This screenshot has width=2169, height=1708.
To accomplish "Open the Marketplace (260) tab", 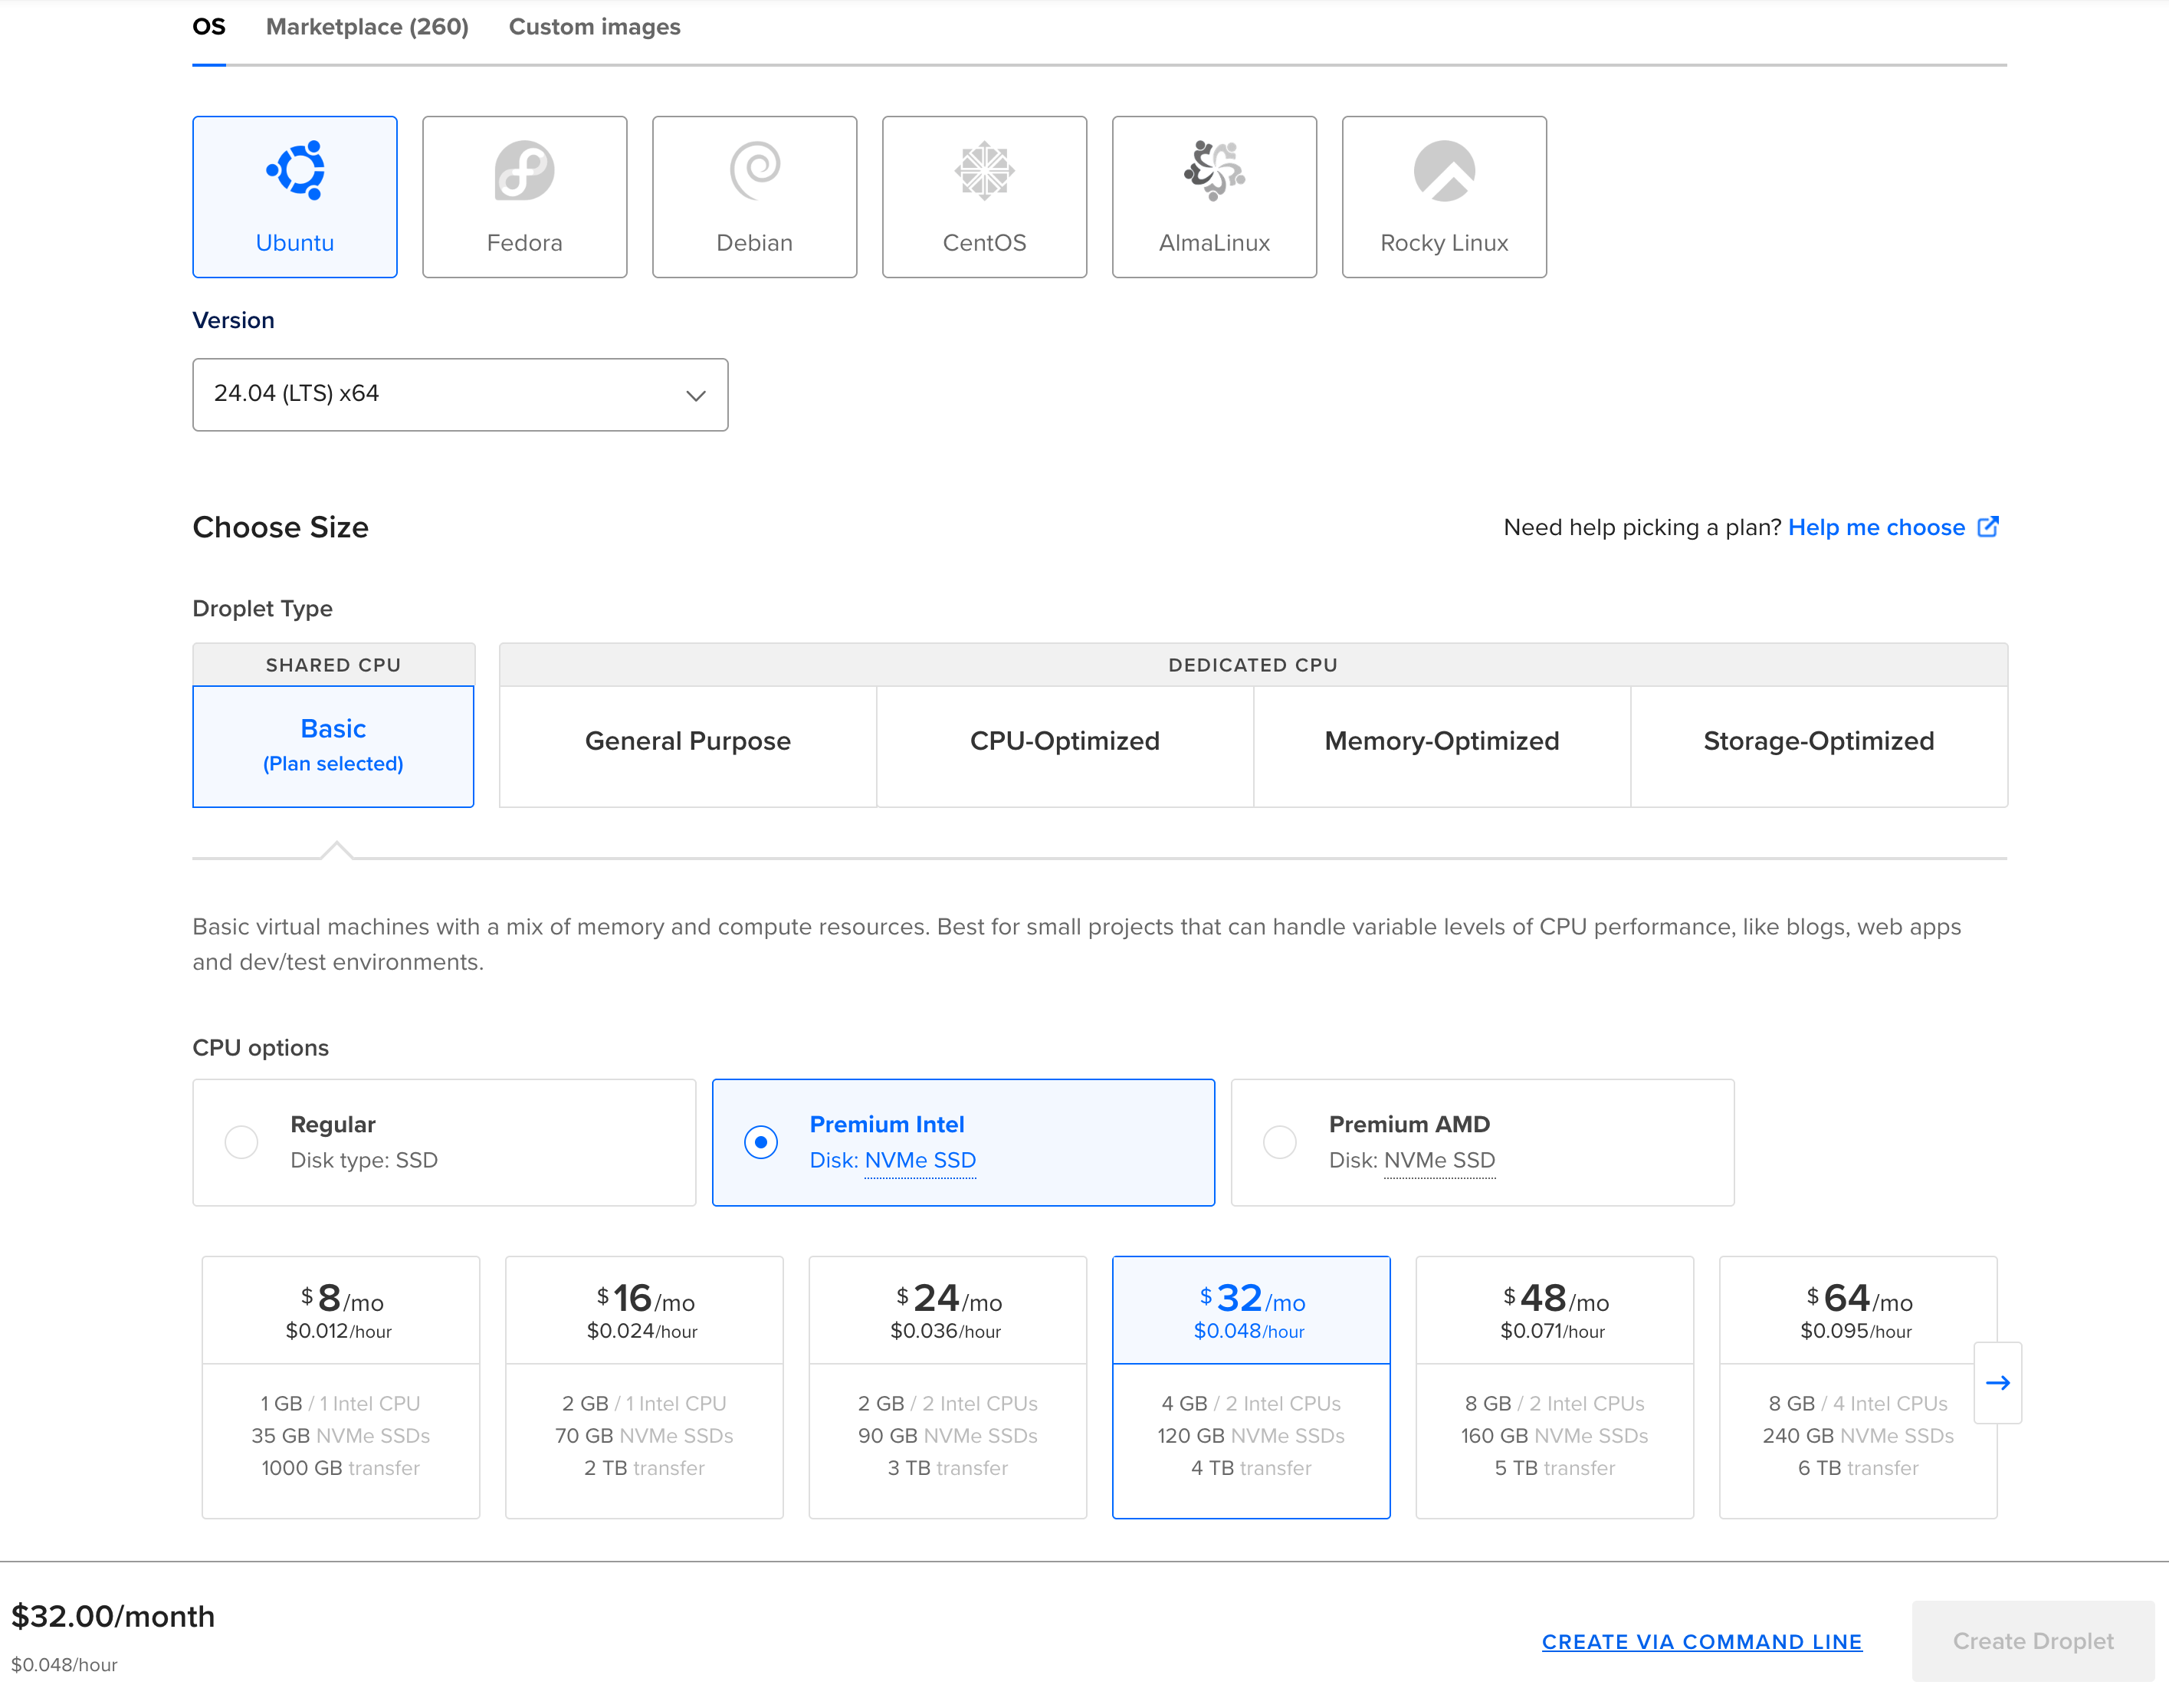I will [367, 27].
